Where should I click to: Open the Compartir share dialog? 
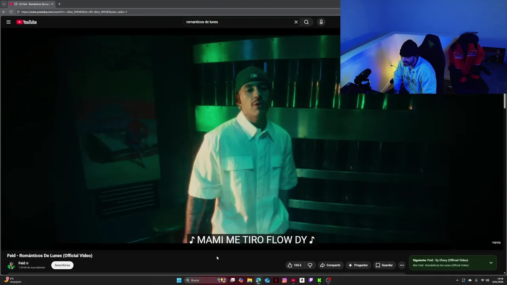330,265
